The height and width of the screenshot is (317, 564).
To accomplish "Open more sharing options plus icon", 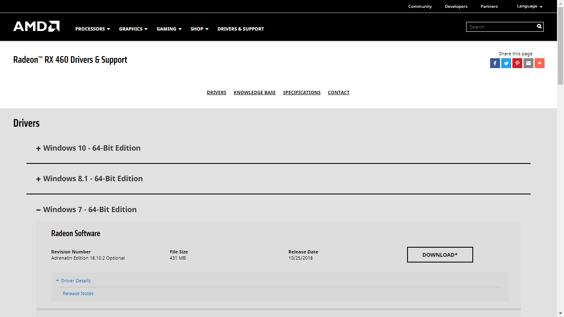I will coord(540,63).
